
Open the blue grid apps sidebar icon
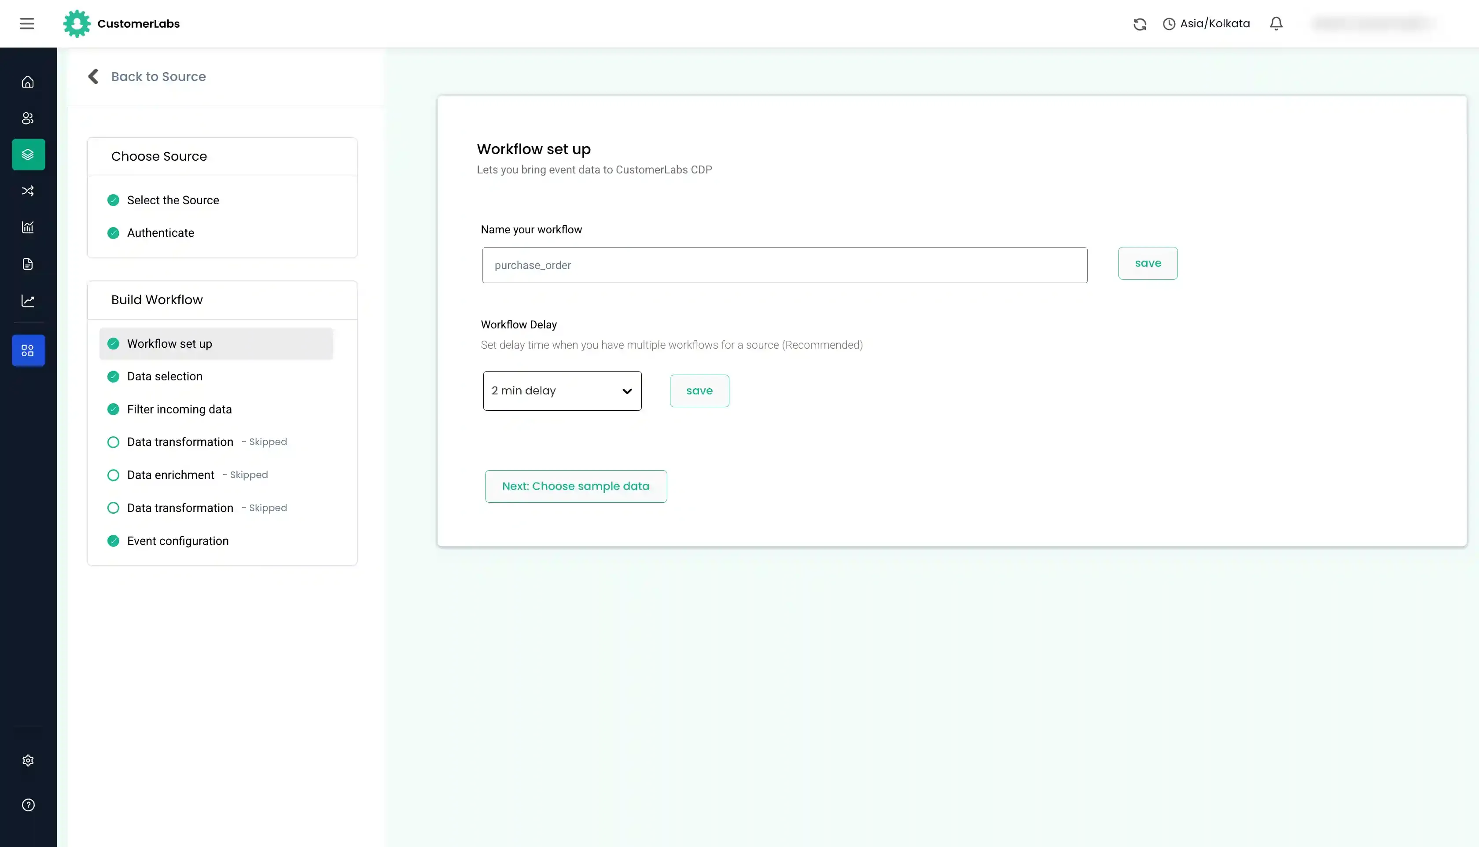click(x=28, y=350)
